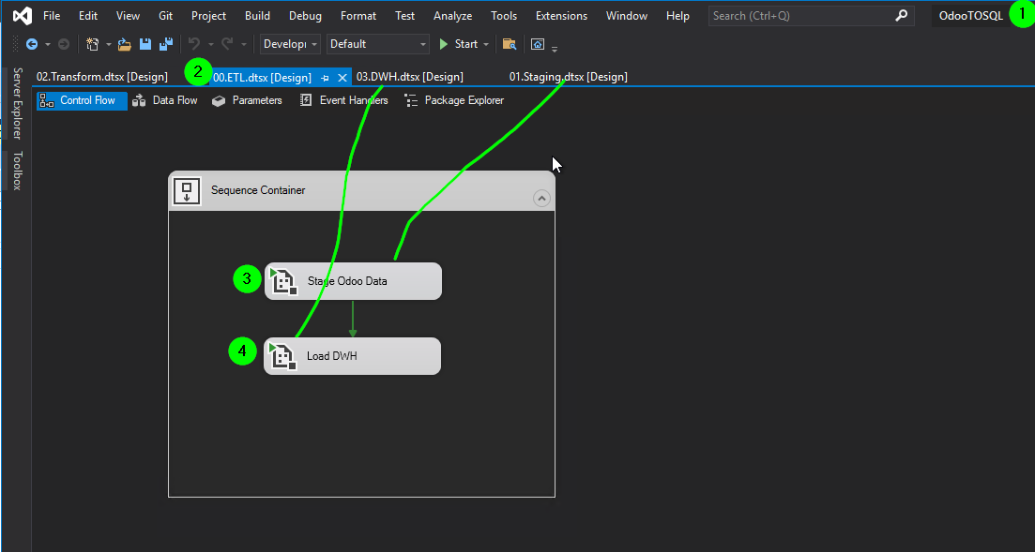Viewport: 1035px width, 552px height.
Task: Switch to the 01.Staging.dtsx tab
Action: pos(569,77)
